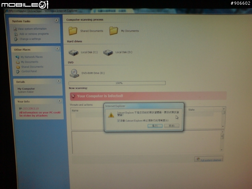Click the Add or remove programs icon
The height and width of the screenshot is (189, 252).
pos(16,34)
